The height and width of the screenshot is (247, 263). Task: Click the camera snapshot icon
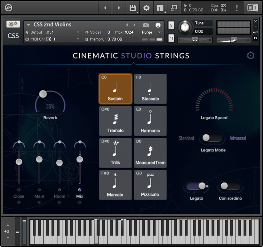tap(145, 25)
